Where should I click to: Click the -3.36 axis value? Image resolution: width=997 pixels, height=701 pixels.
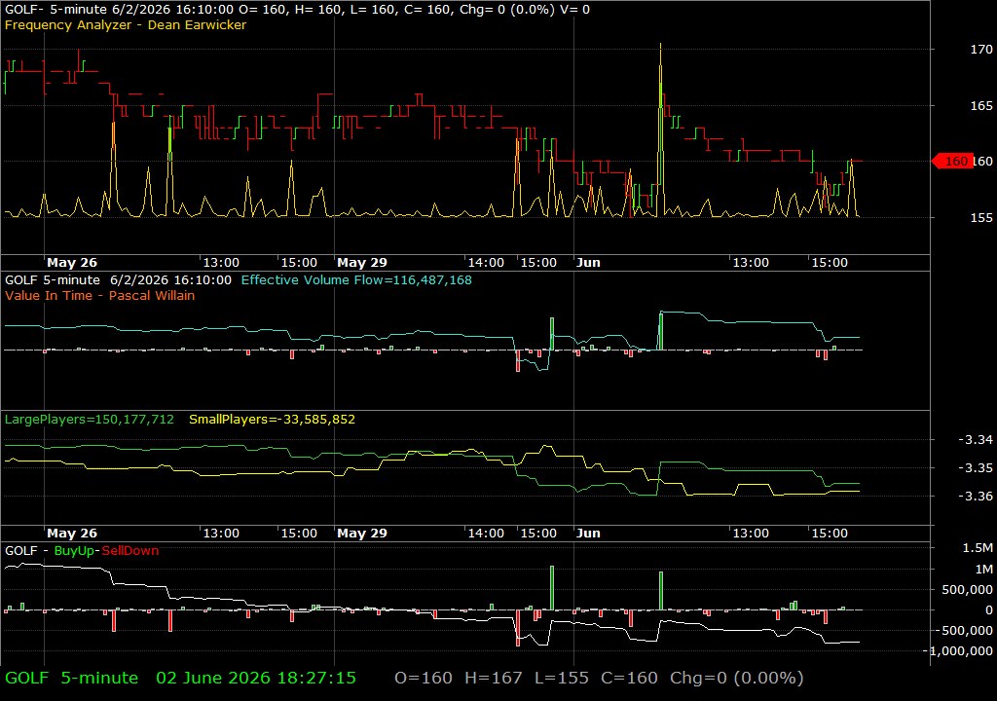click(976, 496)
